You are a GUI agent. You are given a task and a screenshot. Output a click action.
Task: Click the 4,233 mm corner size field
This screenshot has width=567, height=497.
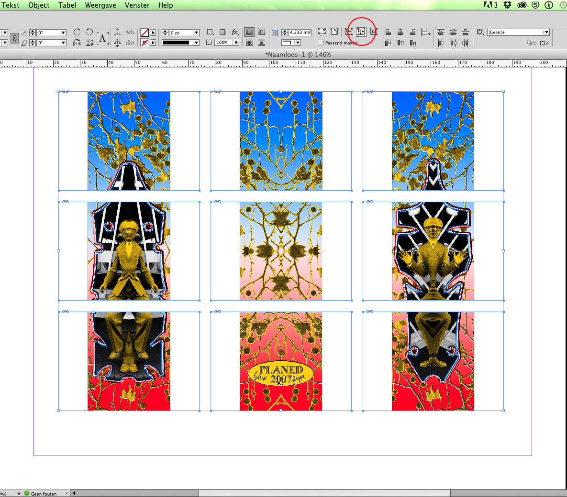click(x=300, y=32)
